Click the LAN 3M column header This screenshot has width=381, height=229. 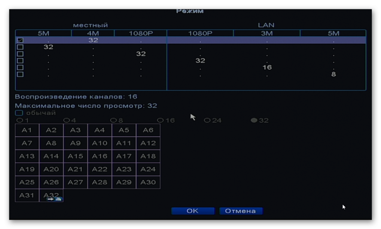point(266,33)
